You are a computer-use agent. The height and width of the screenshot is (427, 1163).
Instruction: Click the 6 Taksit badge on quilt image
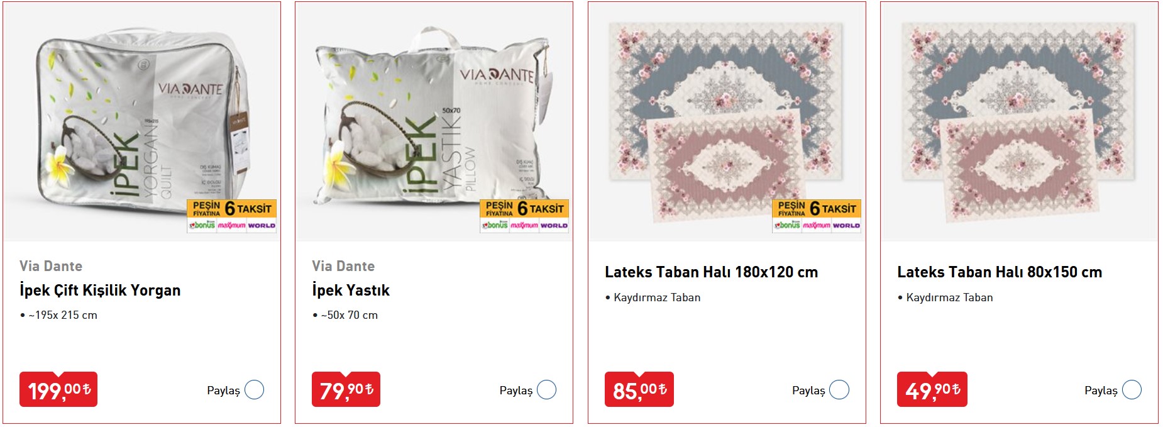(232, 216)
